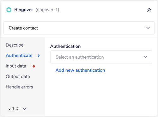Select the Authenticate tab
Viewport: 158px width, 117px height.
click(19, 55)
